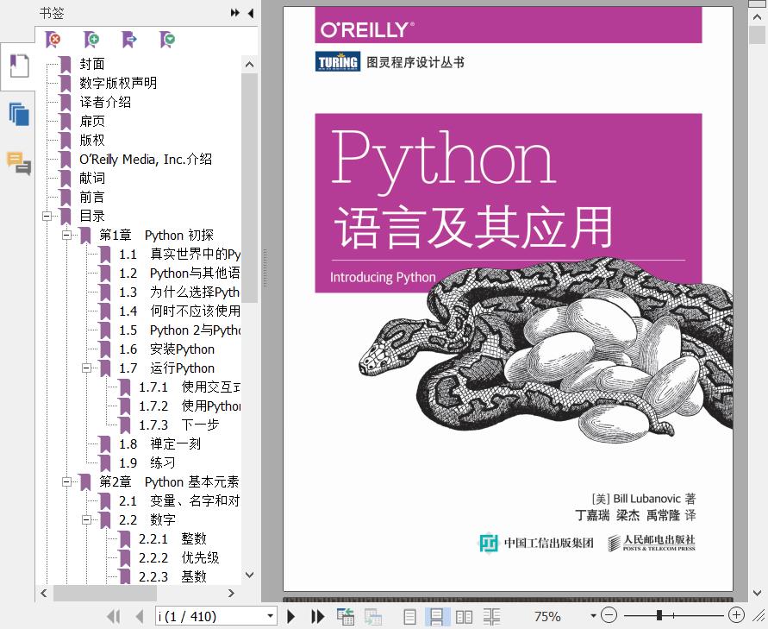
Task: Go to first page button
Action: point(114,616)
